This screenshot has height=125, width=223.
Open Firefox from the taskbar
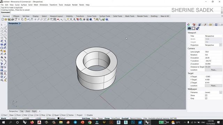pos(32,122)
